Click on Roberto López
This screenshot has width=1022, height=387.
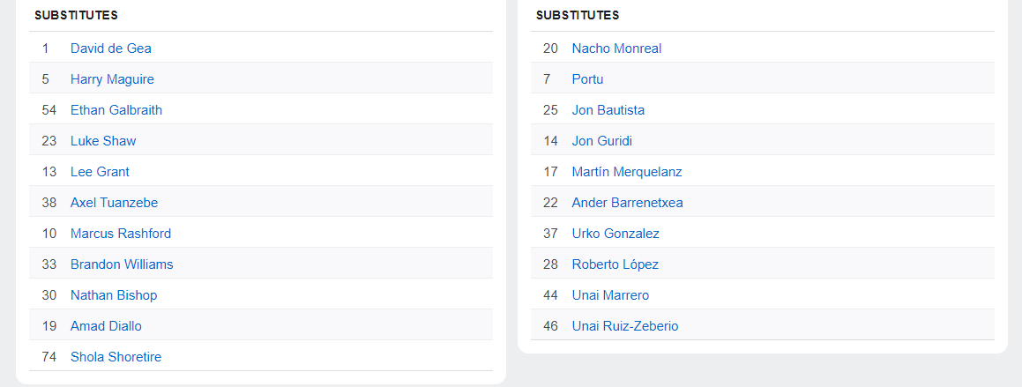click(615, 264)
